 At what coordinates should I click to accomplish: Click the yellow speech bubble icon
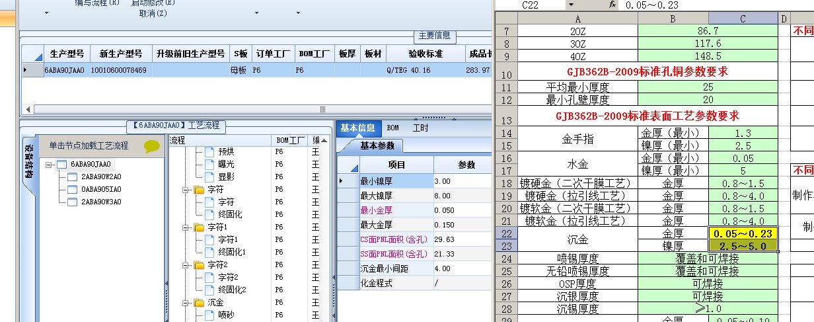pyautogui.click(x=152, y=146)
